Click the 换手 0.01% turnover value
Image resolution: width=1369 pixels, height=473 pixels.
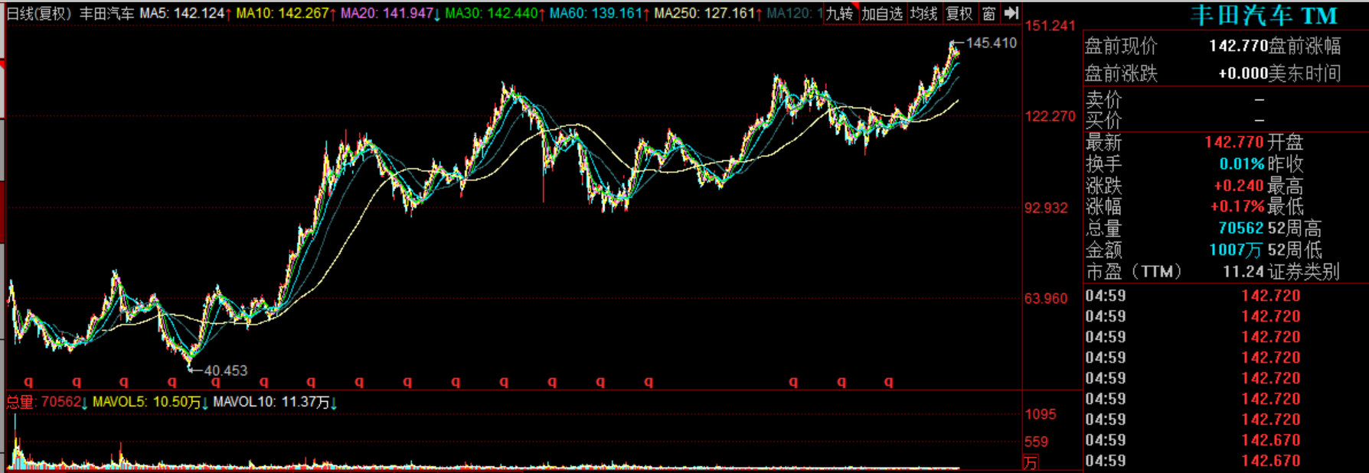tap(1241, 164)
